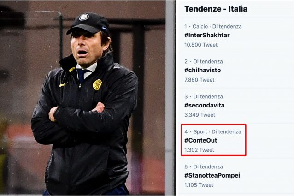Click the '5 · Di tendenza' label
Image resolution: width=294 pixels, height=196 pixels.
204,167
